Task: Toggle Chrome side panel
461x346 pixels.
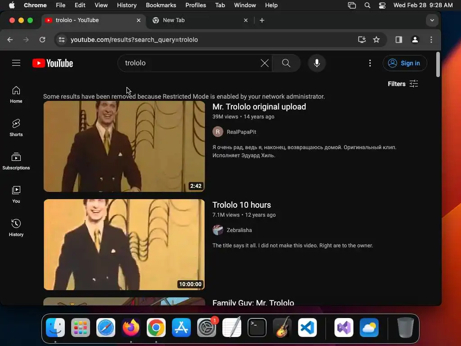Action: point(399,40)
